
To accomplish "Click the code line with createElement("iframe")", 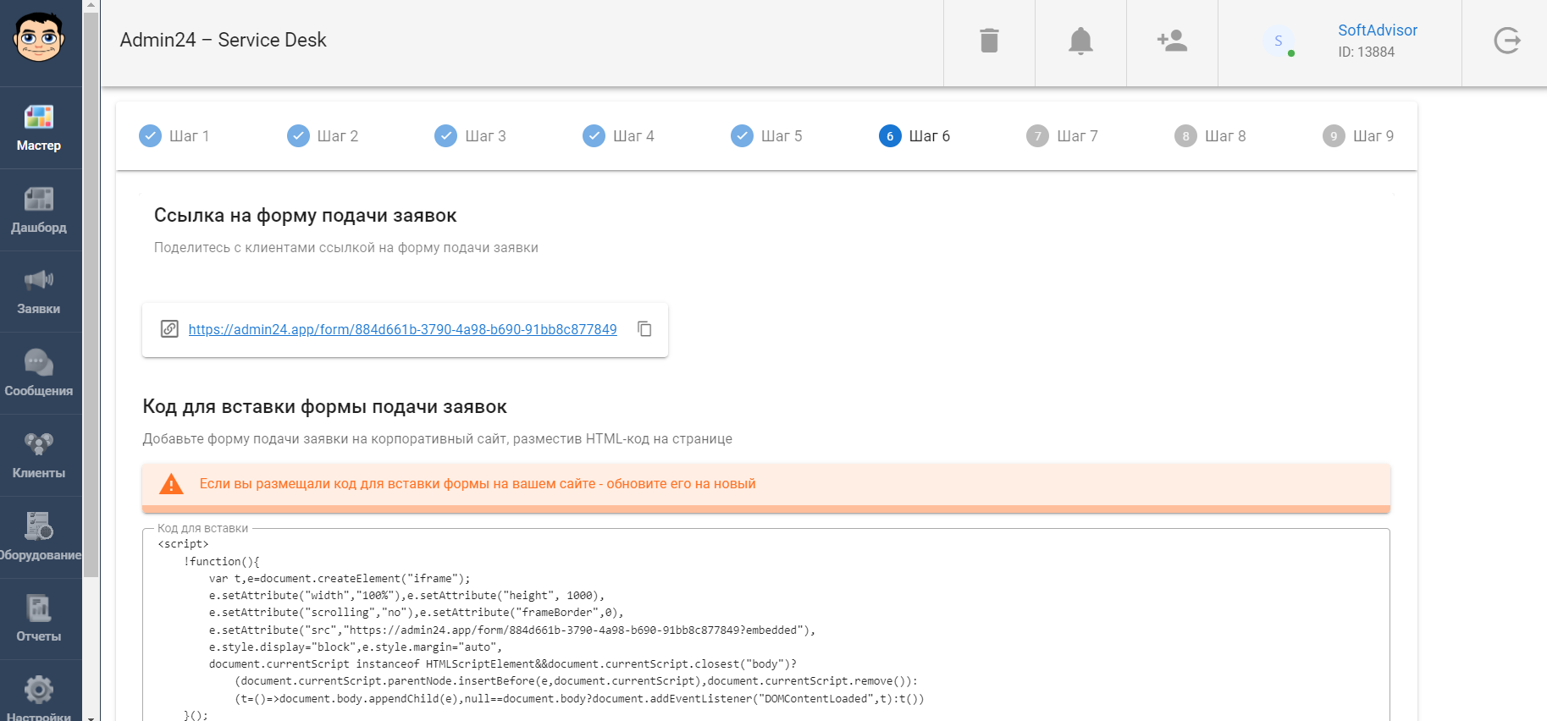I will (340, 579).
